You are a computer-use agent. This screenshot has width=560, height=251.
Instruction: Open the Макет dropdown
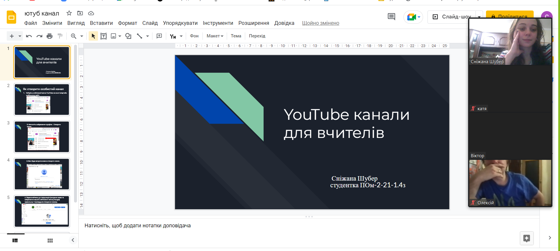215,36
